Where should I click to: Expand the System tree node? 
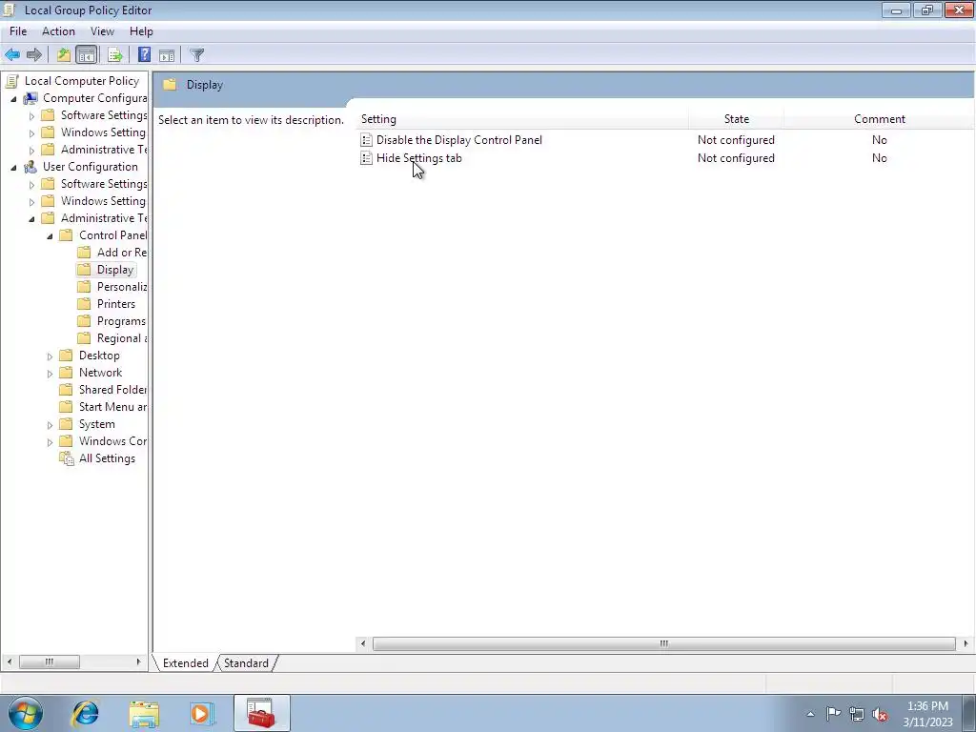(50, 424)
